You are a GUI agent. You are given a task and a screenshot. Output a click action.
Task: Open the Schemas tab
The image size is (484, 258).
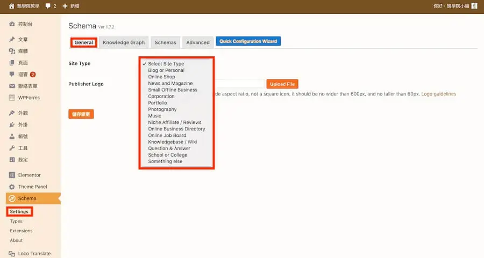tap(166, 42)
